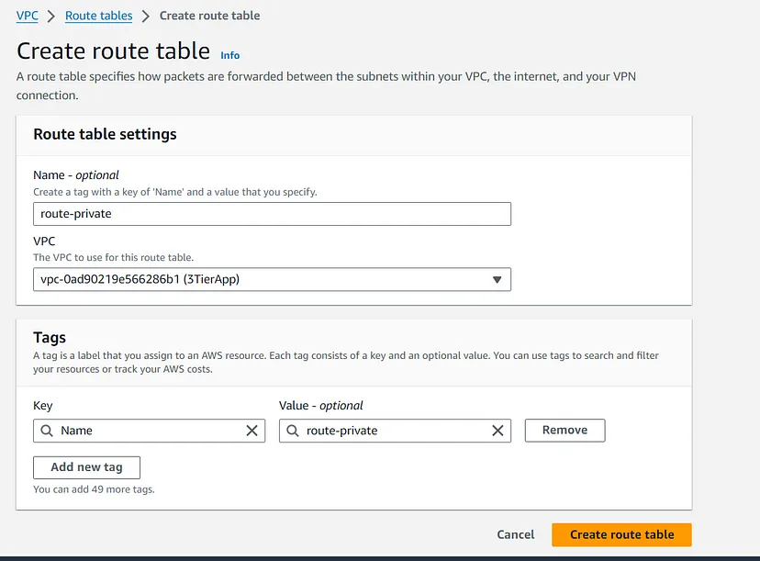Click the VPC dropdown triangle arrow
Viewport: 760px width, 561px height.
pos(497,279)
